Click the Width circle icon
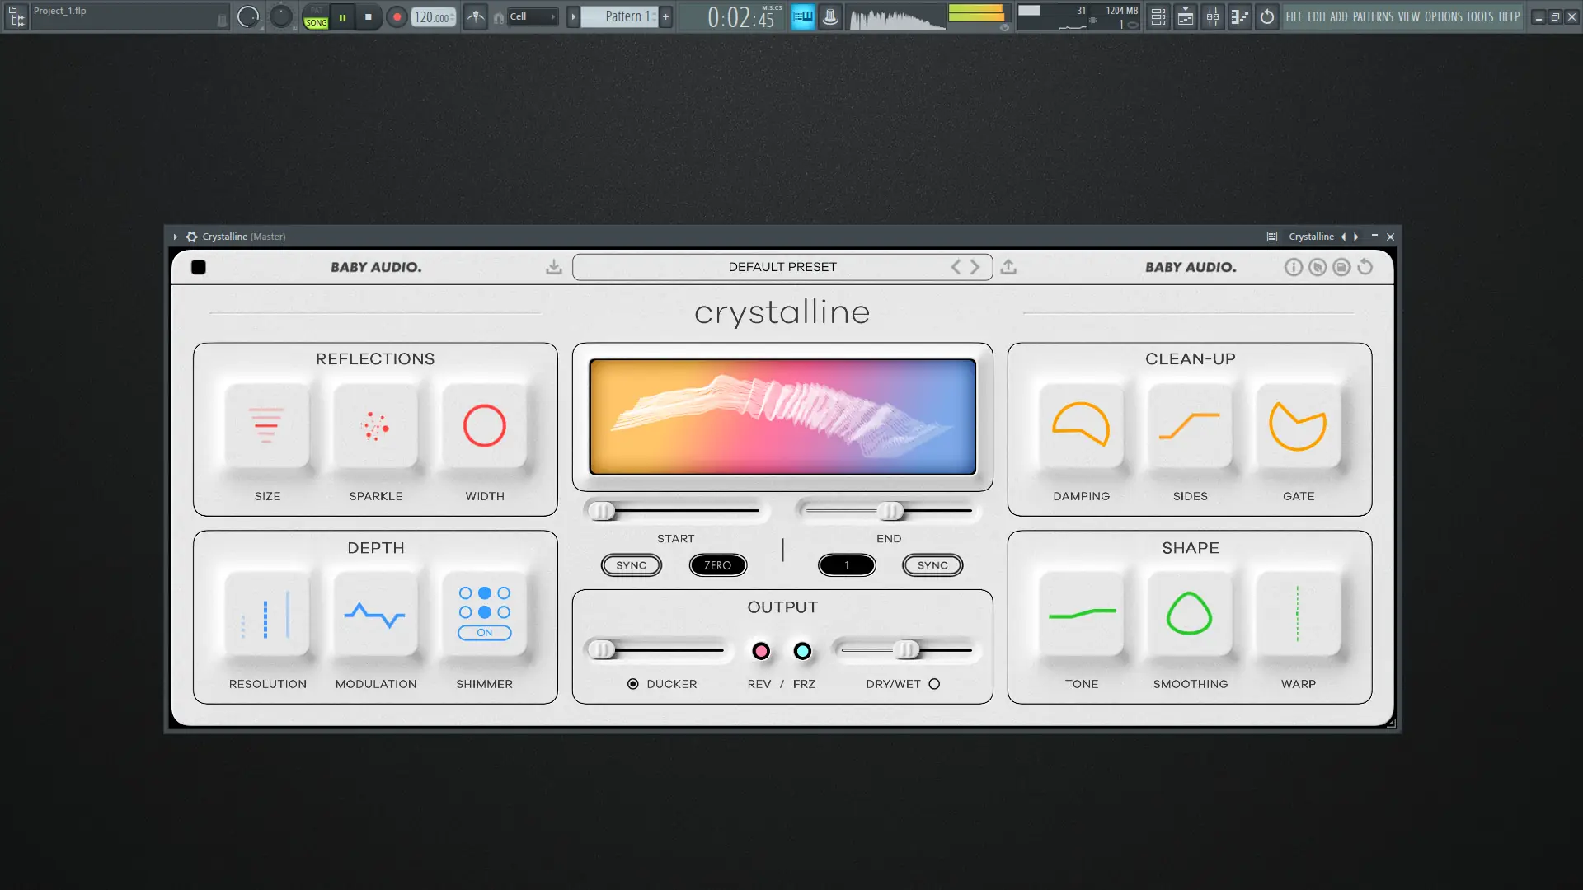Viewport: 1583px width, 890px height. pyautogui.click(x=484, y=426)
